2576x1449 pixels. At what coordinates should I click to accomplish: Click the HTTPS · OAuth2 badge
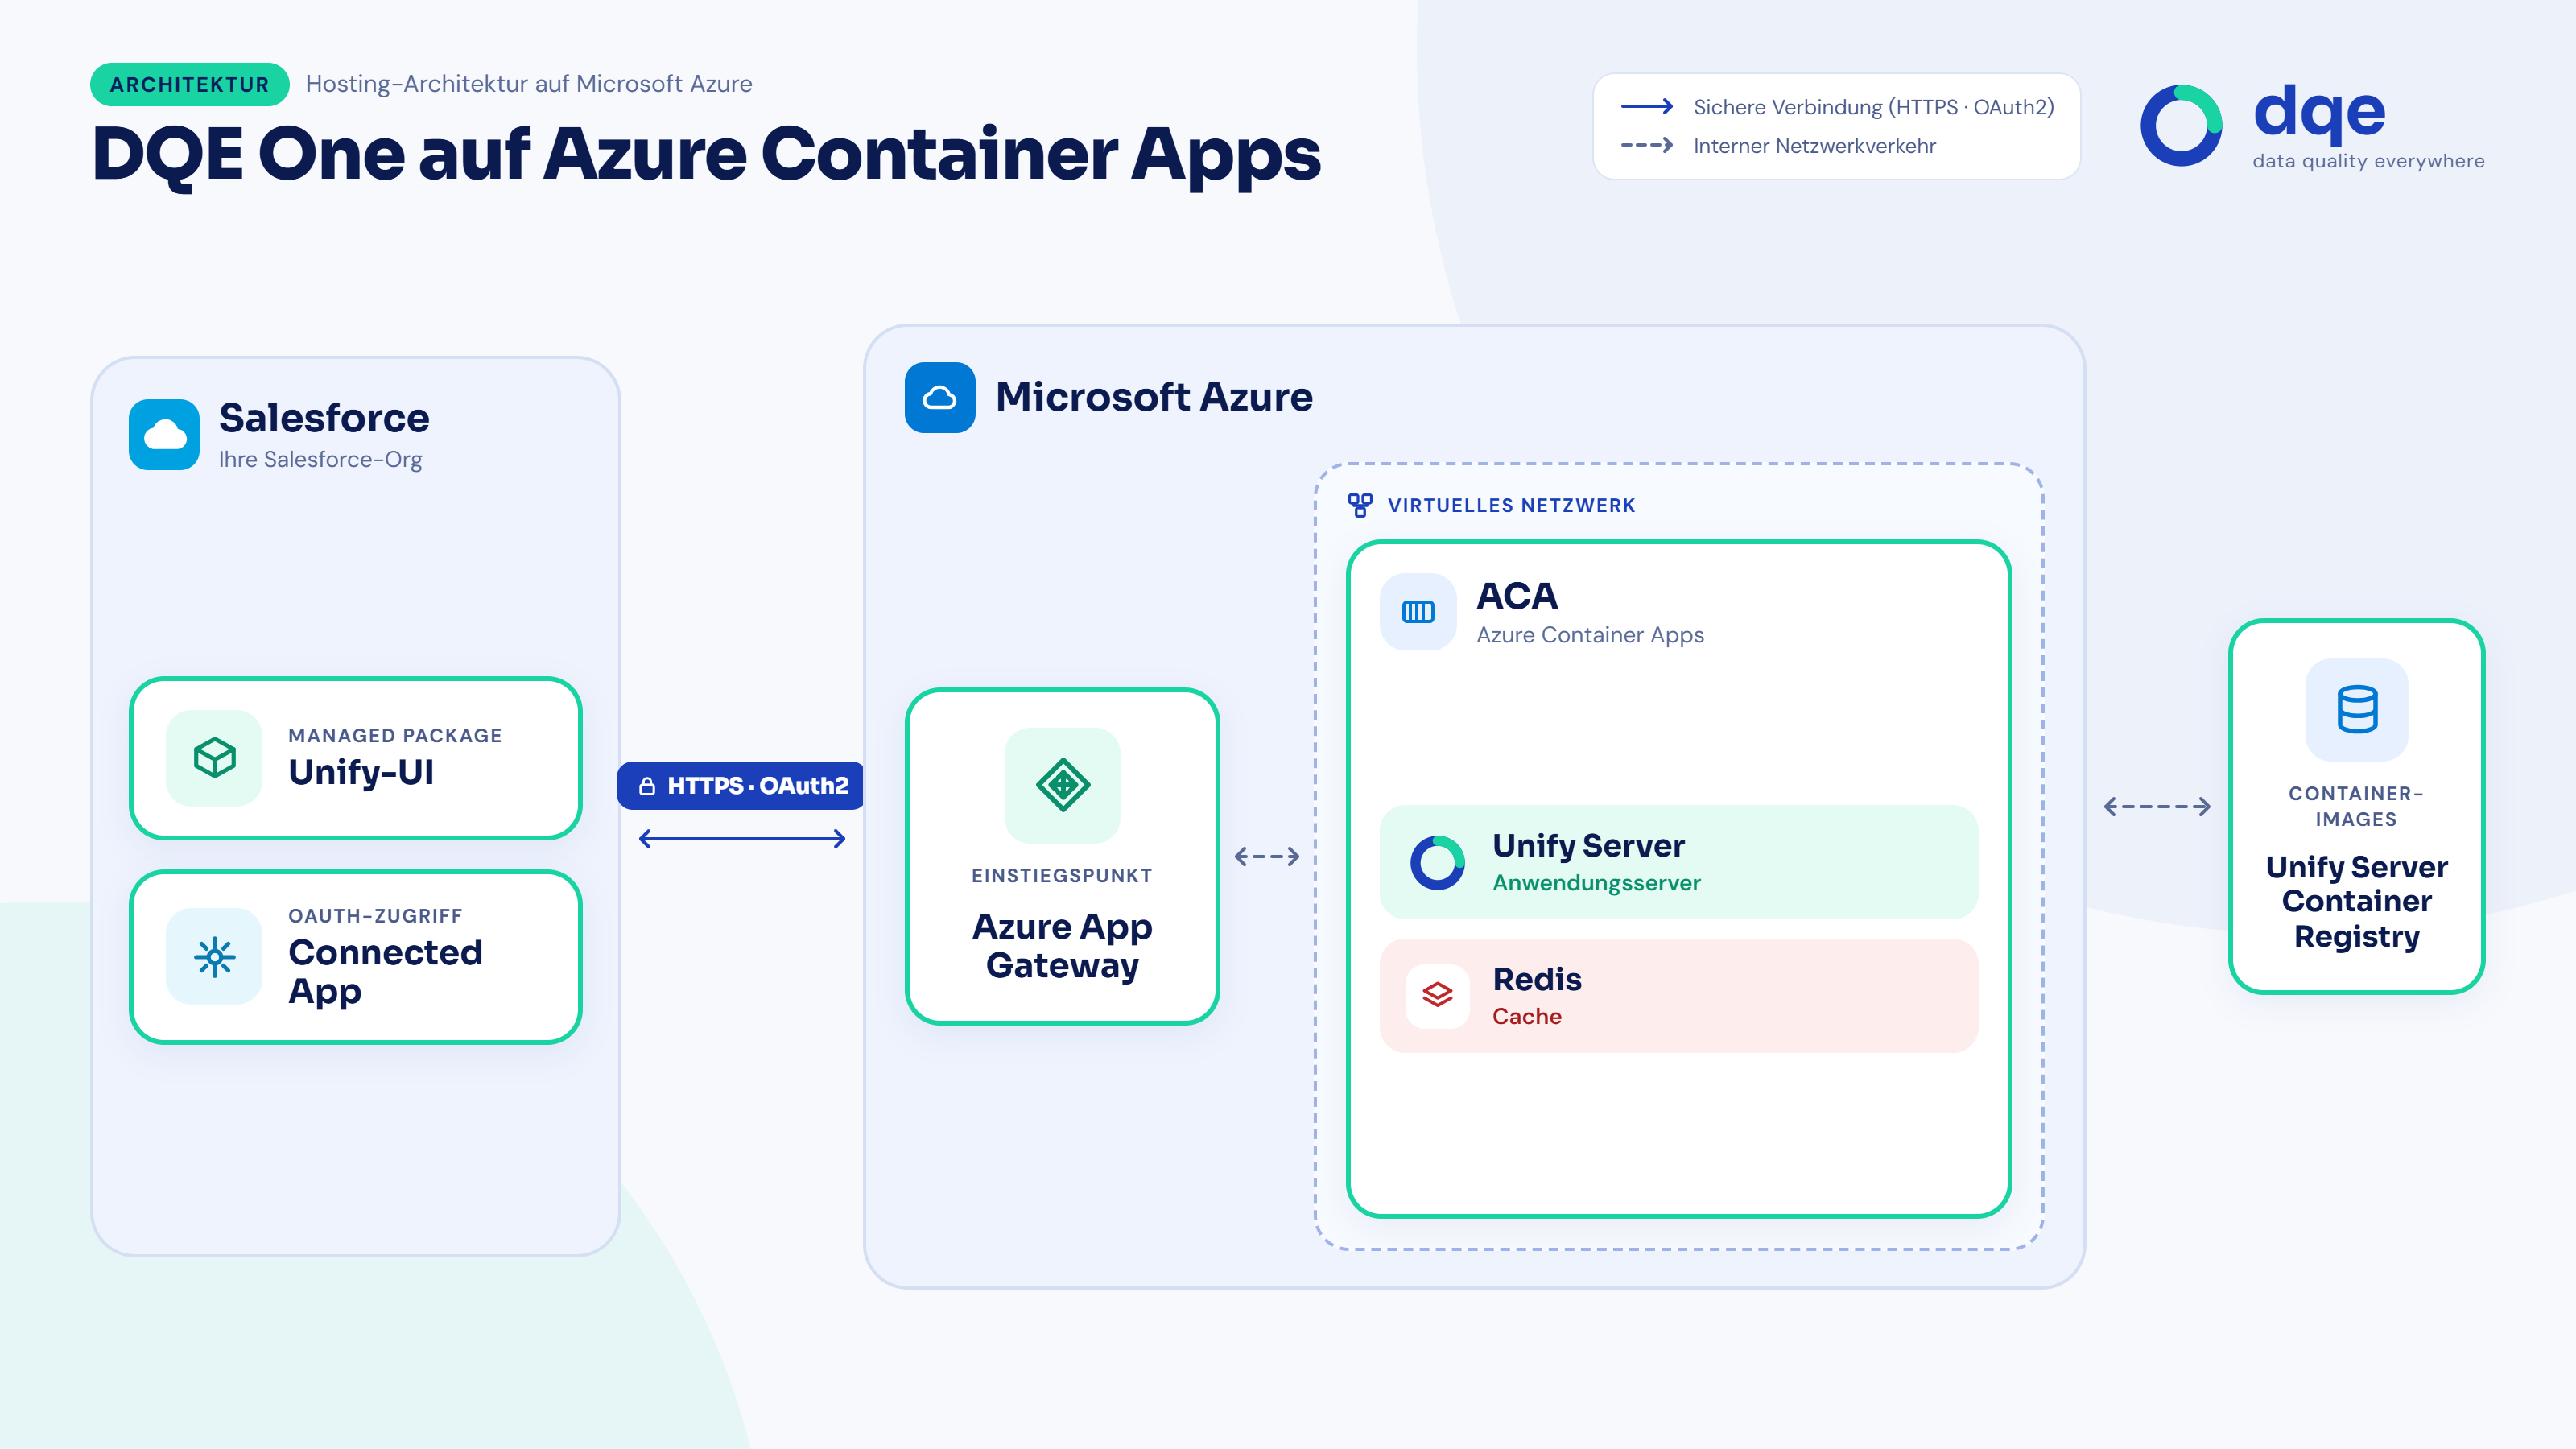[x=741, y=786]
